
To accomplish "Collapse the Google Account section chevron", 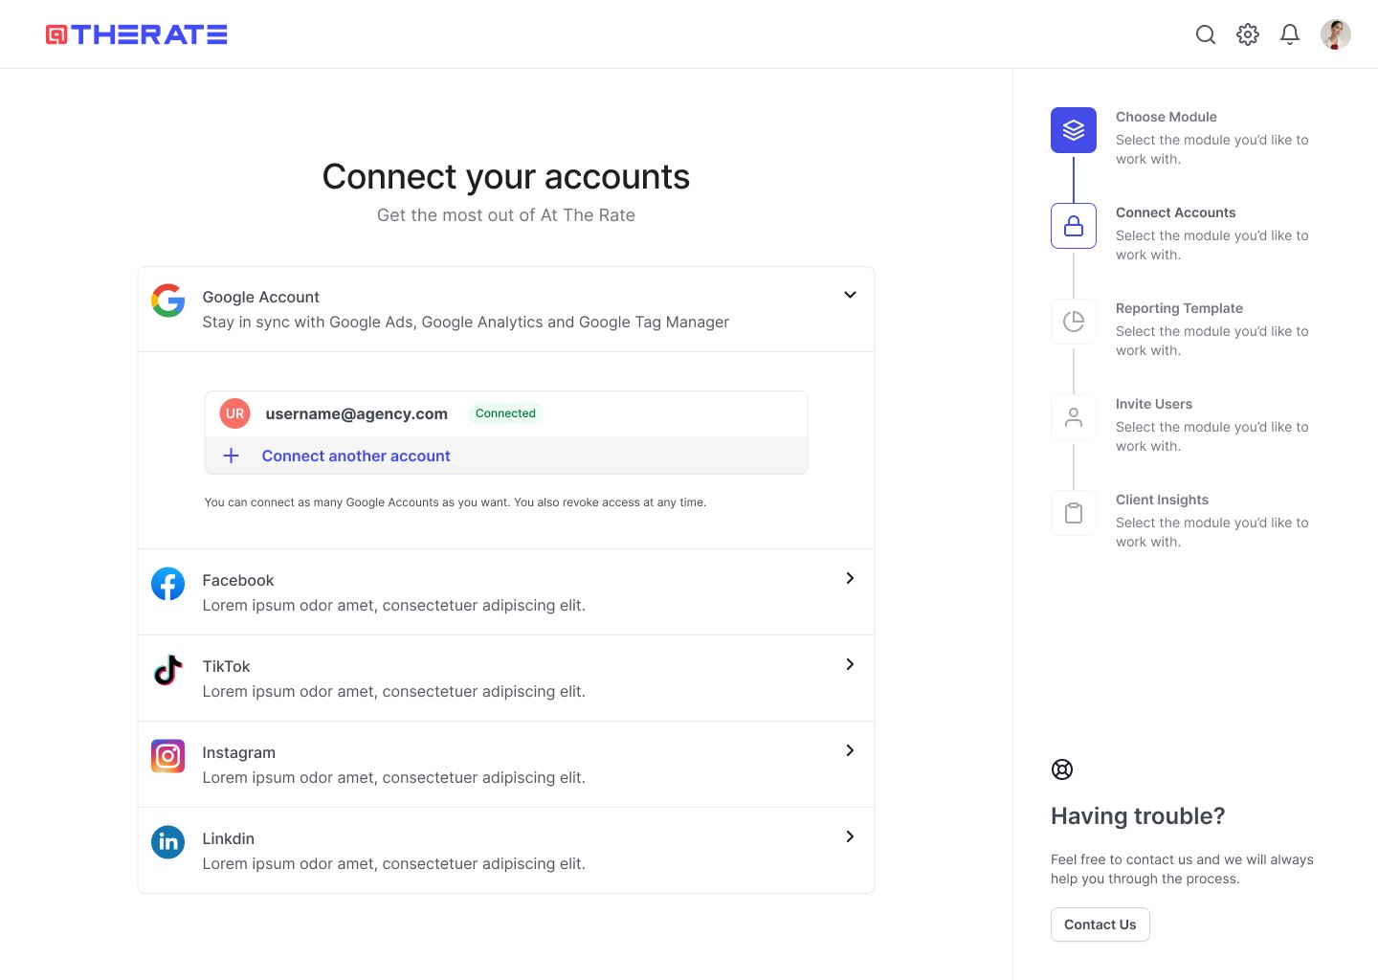I will (850, 295).
